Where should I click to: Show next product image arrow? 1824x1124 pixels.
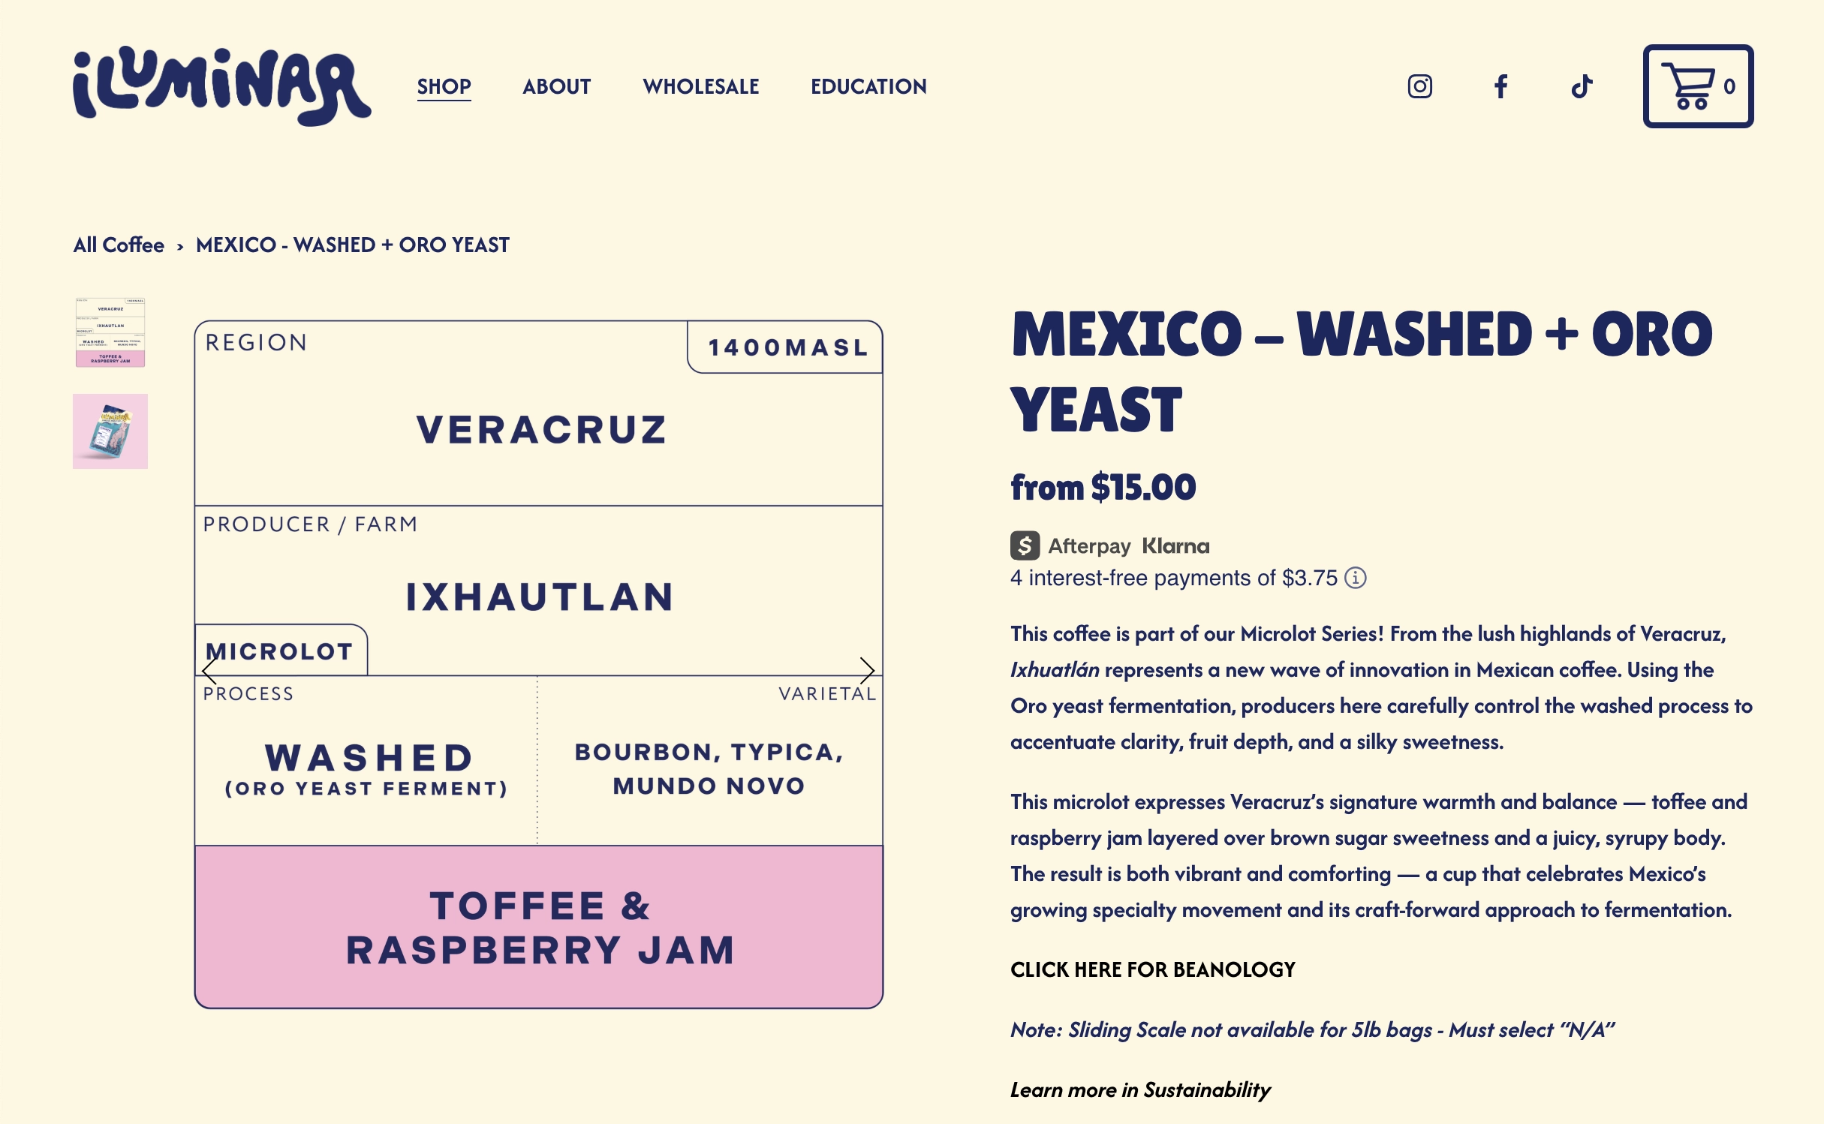click(x=867, y=670)
